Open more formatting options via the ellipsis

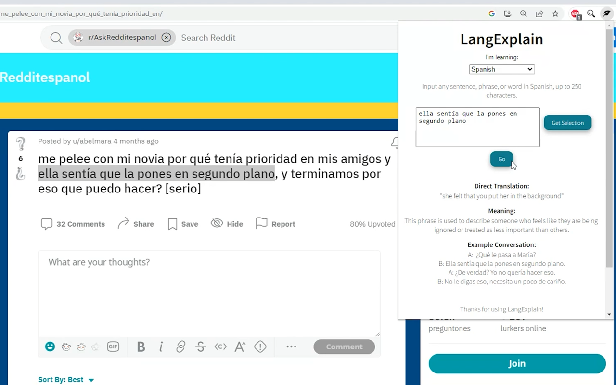click(x=291, y=346)
